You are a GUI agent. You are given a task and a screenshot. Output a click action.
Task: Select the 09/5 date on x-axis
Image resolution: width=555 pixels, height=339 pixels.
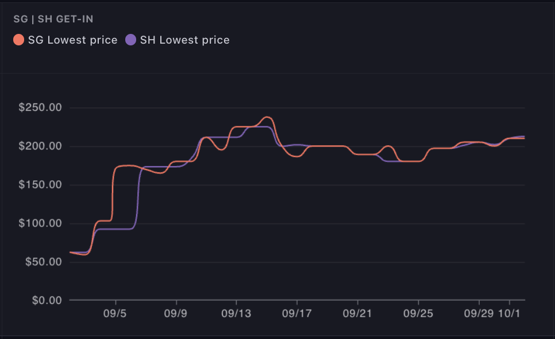(x=116, y=315)
